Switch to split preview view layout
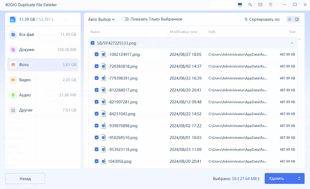The image size is (310, 189). coord(296,20)
